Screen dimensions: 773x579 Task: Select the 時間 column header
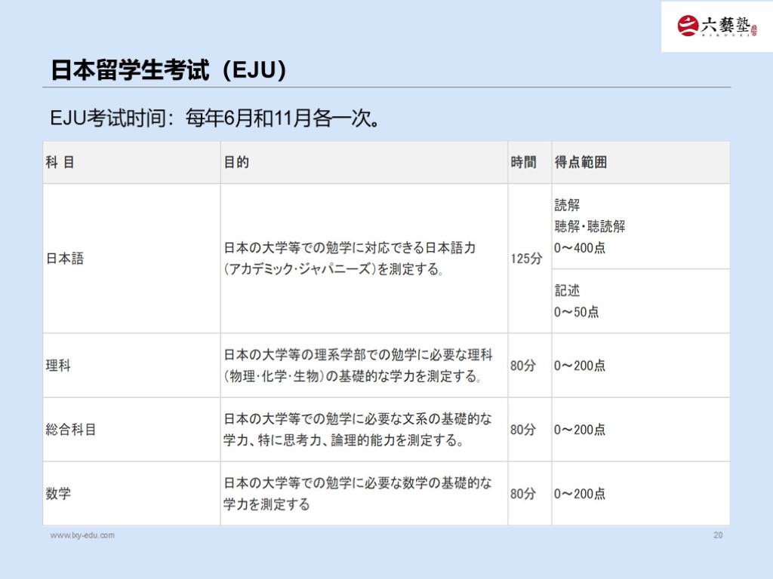click(524, 162)
